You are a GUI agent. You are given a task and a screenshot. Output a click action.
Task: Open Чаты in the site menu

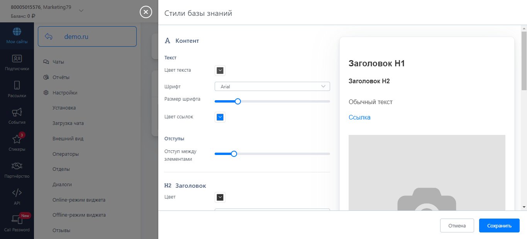pos(58,62)
